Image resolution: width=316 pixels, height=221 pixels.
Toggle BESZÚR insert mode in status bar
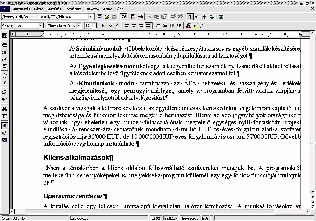click(171, 219)
